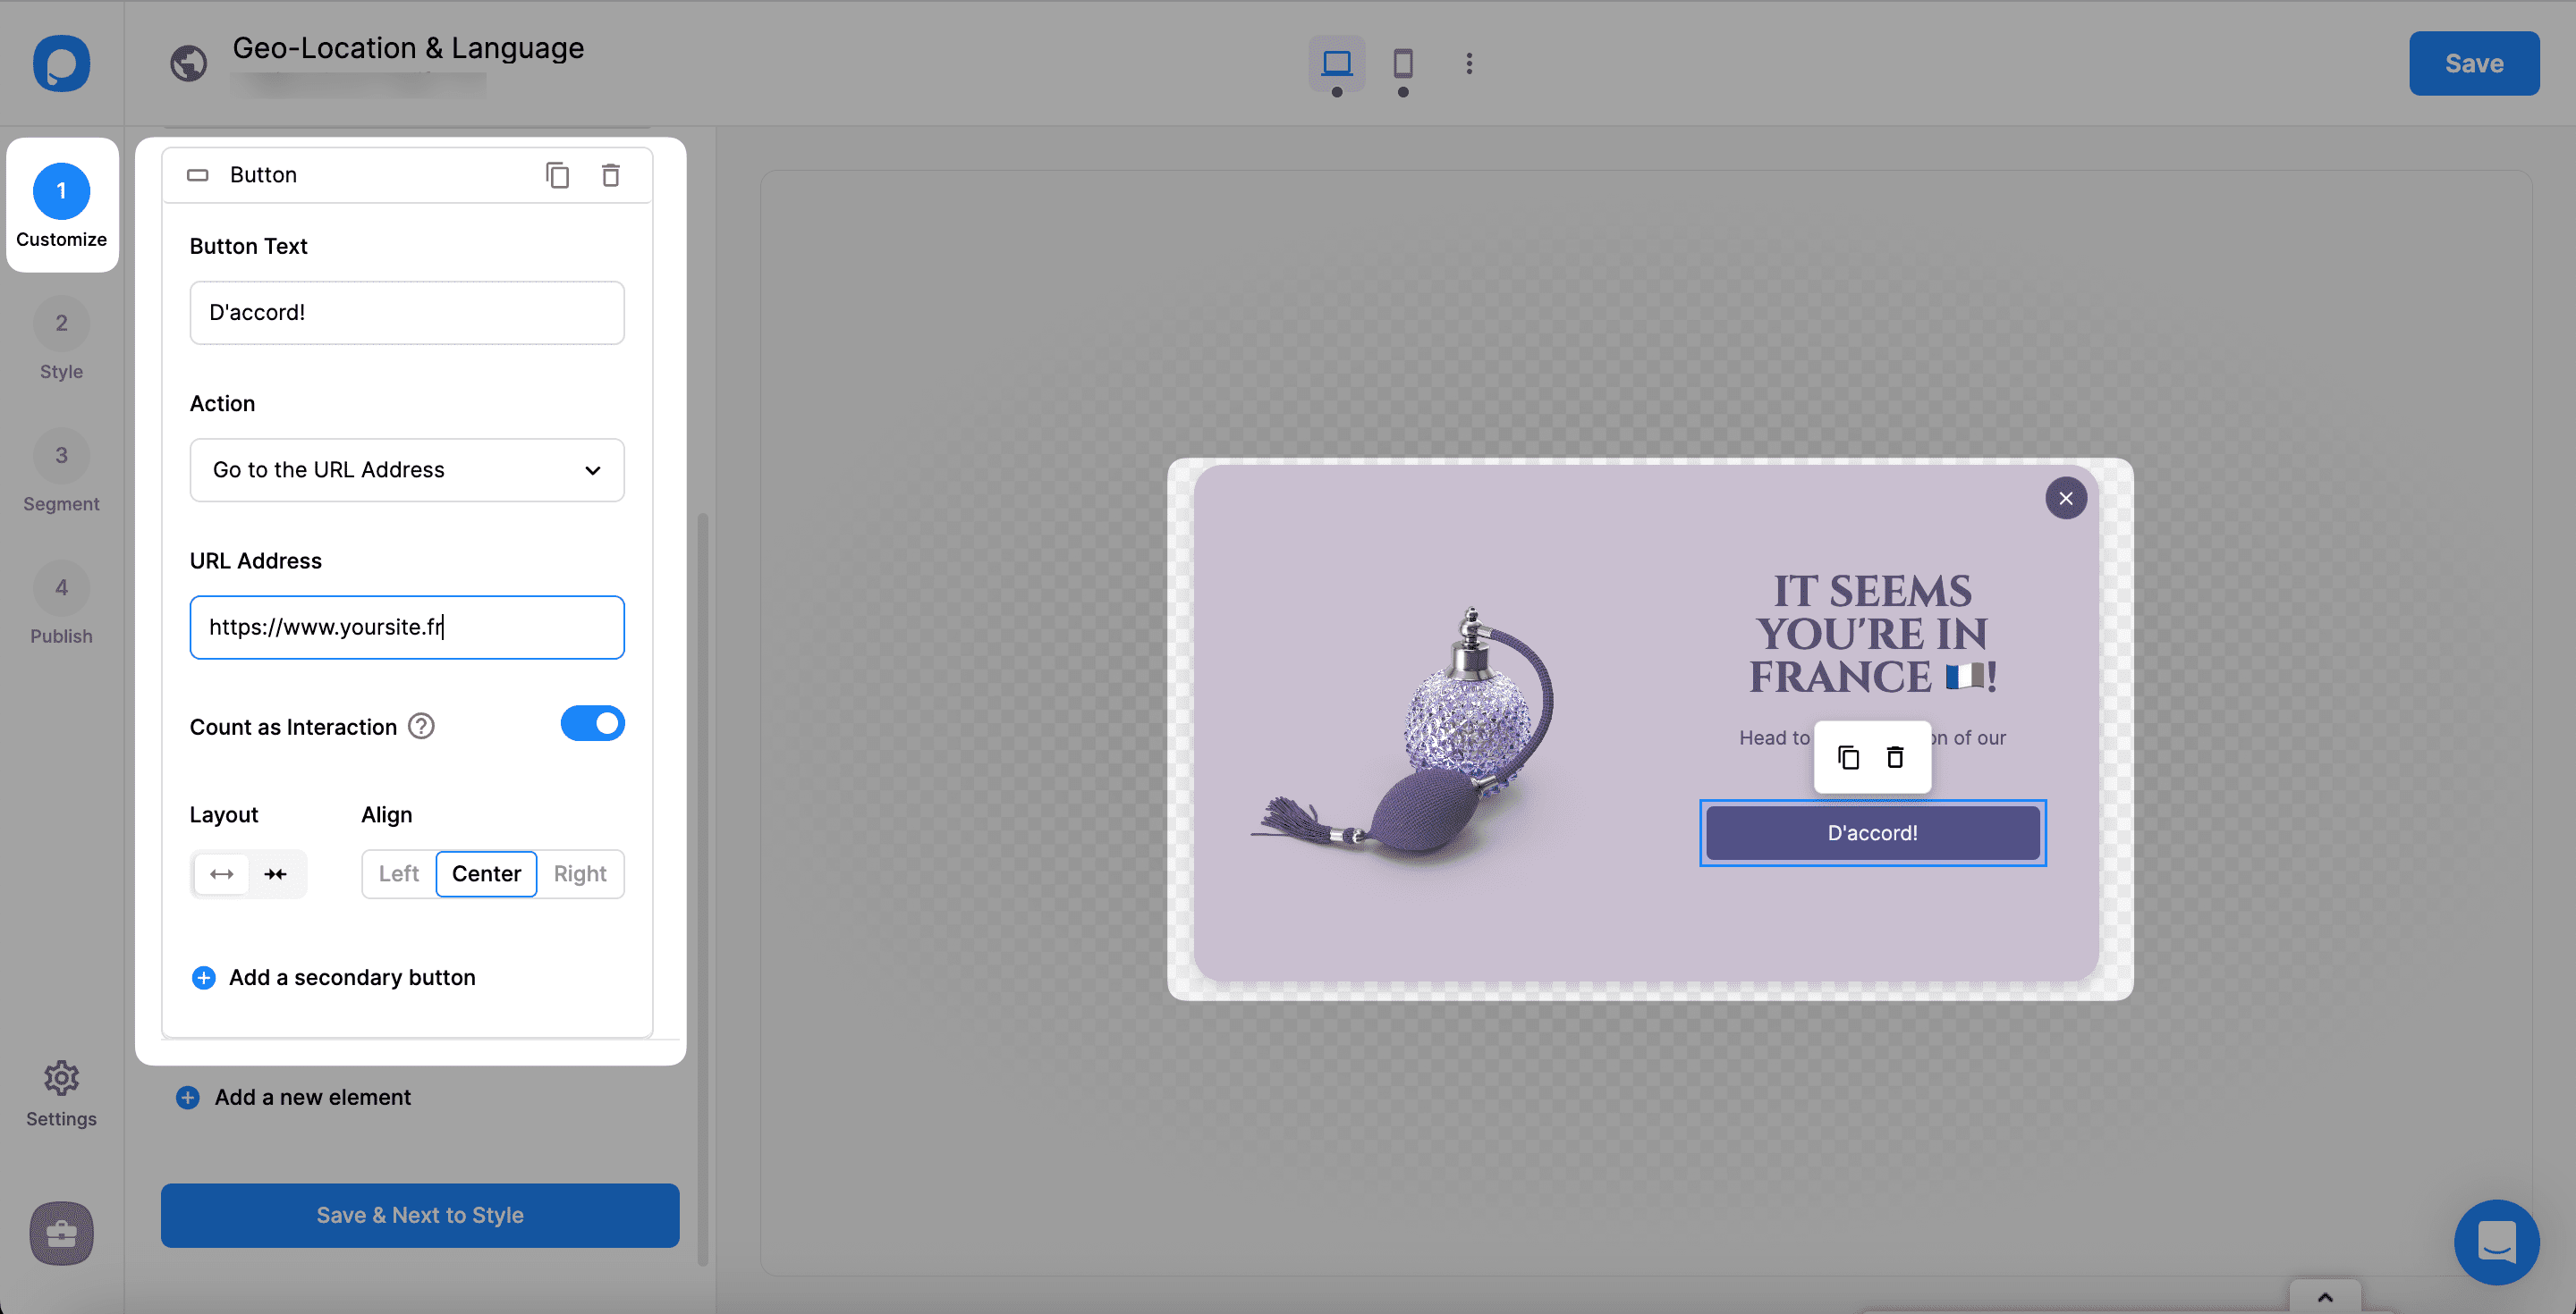
Task: Click Save & Next to Style
Action: [x=420, y=1215]
